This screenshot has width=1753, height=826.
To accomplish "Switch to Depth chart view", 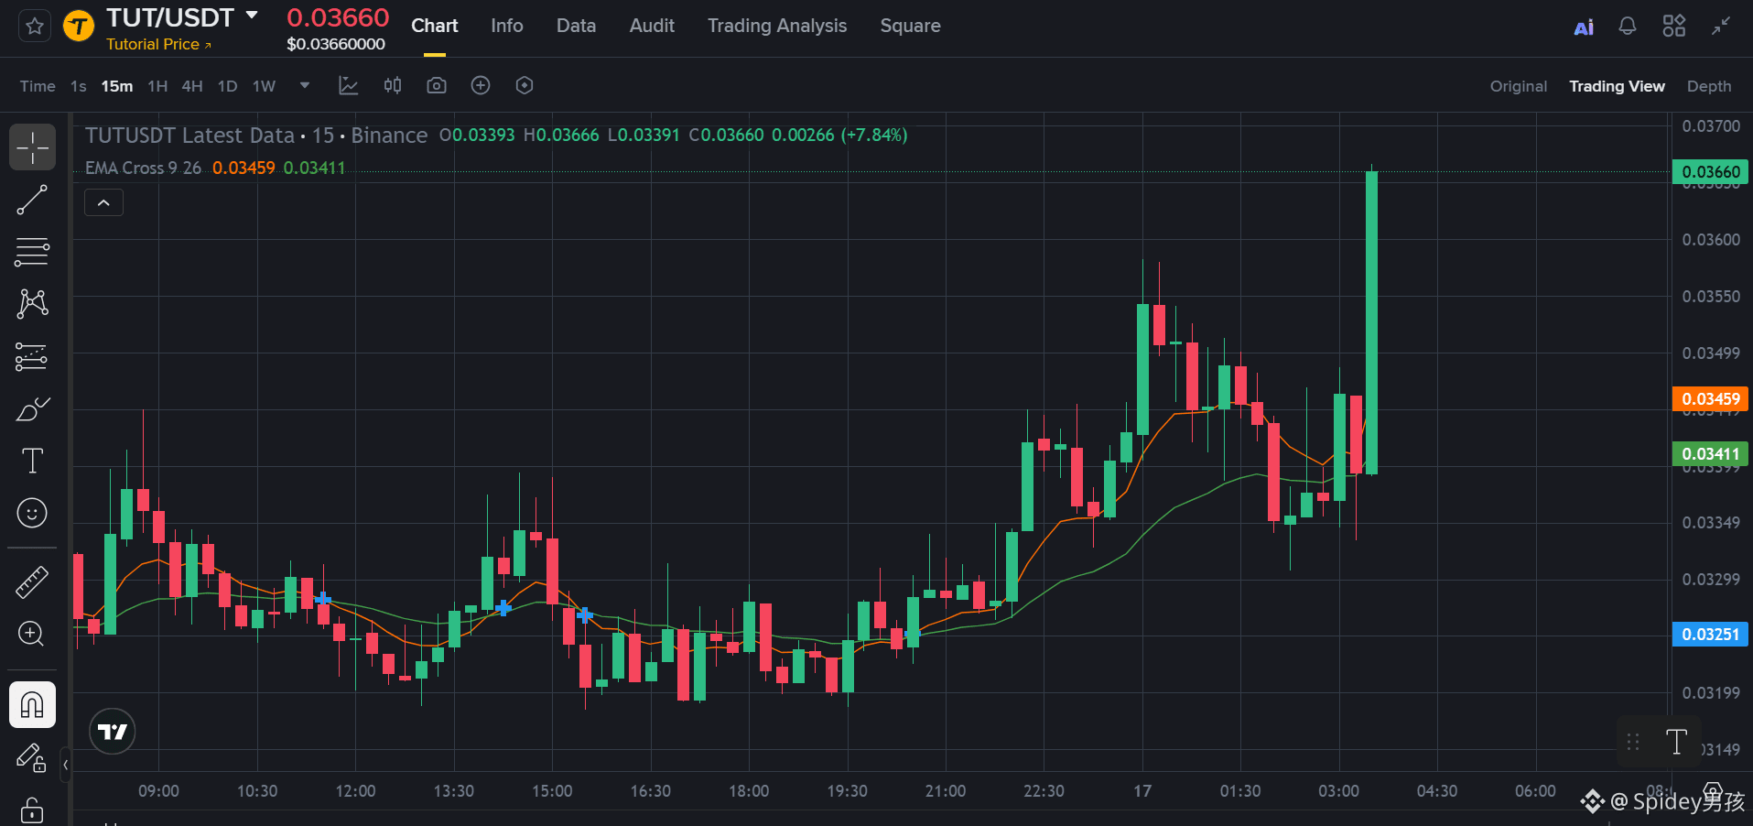I will coord(1709,86).
